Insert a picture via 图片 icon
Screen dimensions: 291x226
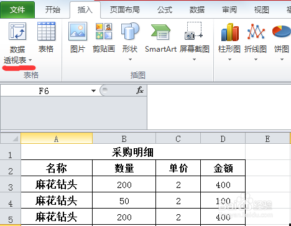(x=78, y=31)
